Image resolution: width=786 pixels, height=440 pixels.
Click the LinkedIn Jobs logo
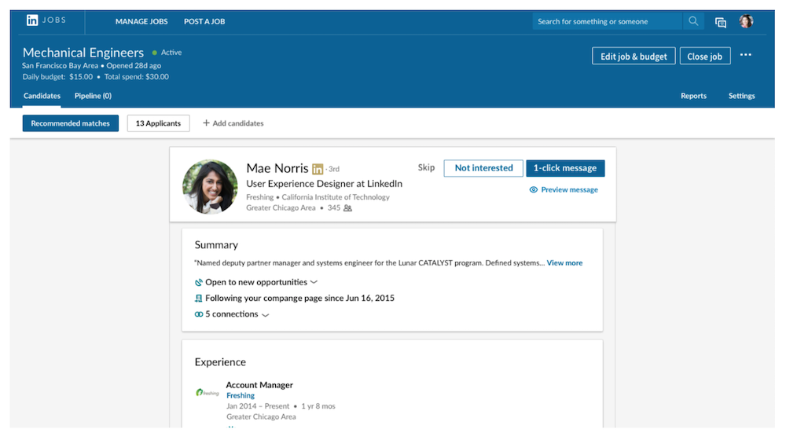click(x=46, y=20)
